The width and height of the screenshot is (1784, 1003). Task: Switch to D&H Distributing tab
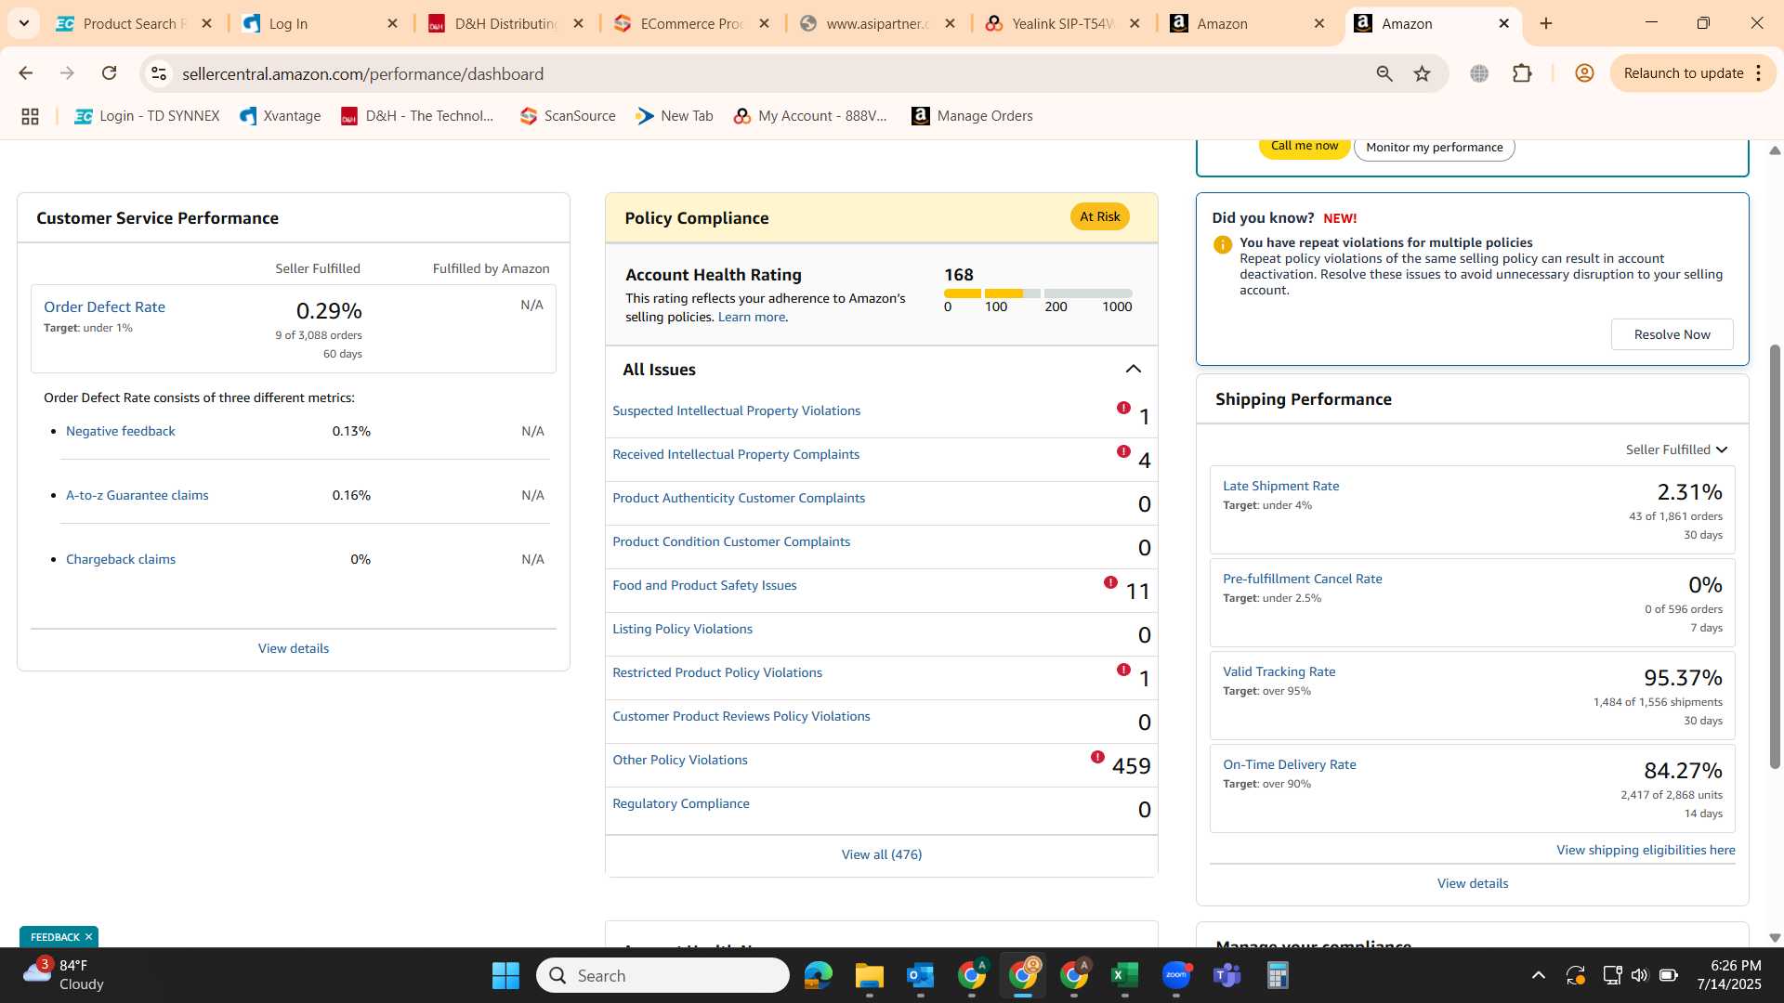point(506,23)
